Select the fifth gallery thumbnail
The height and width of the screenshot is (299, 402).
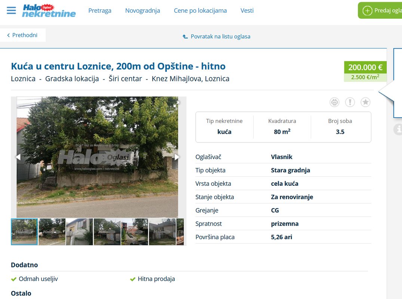click(135, 232)
